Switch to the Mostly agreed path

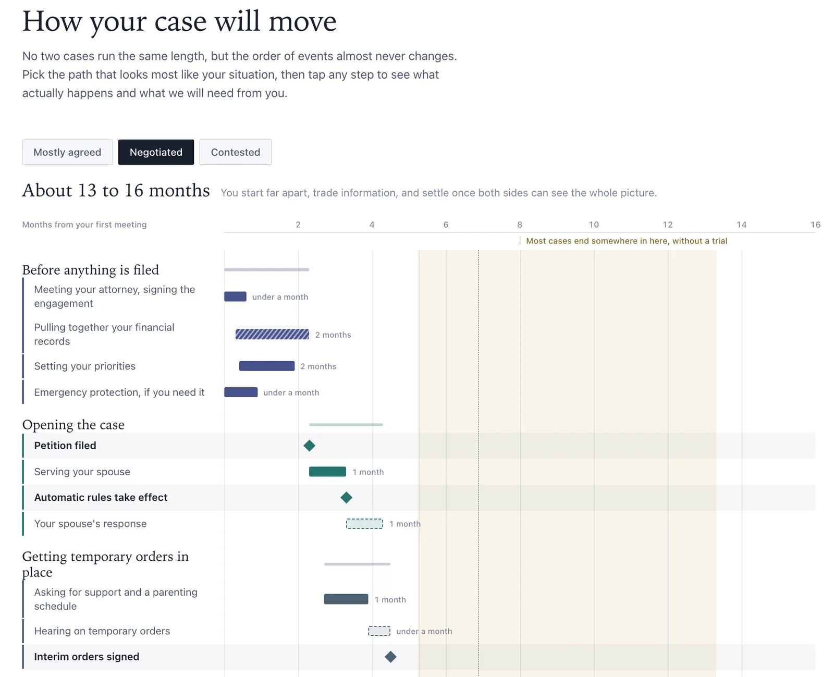pos(67,152)
